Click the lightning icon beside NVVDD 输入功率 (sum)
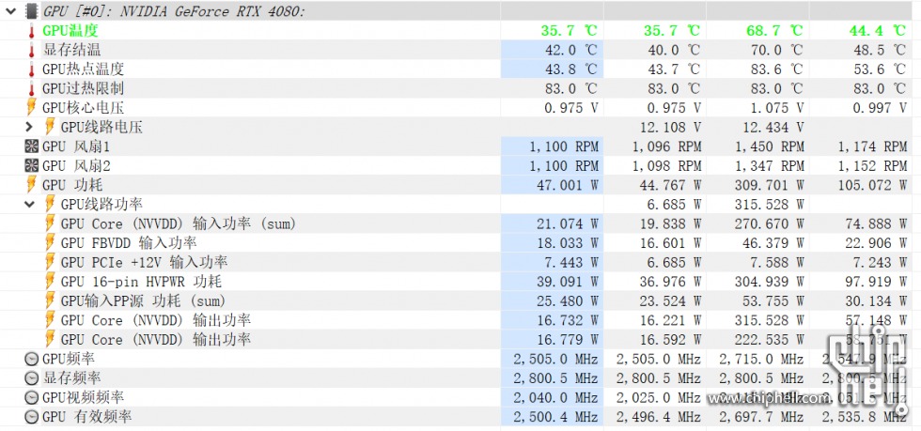The width and height of the screenshot is (921, 431). click(51, 223)
